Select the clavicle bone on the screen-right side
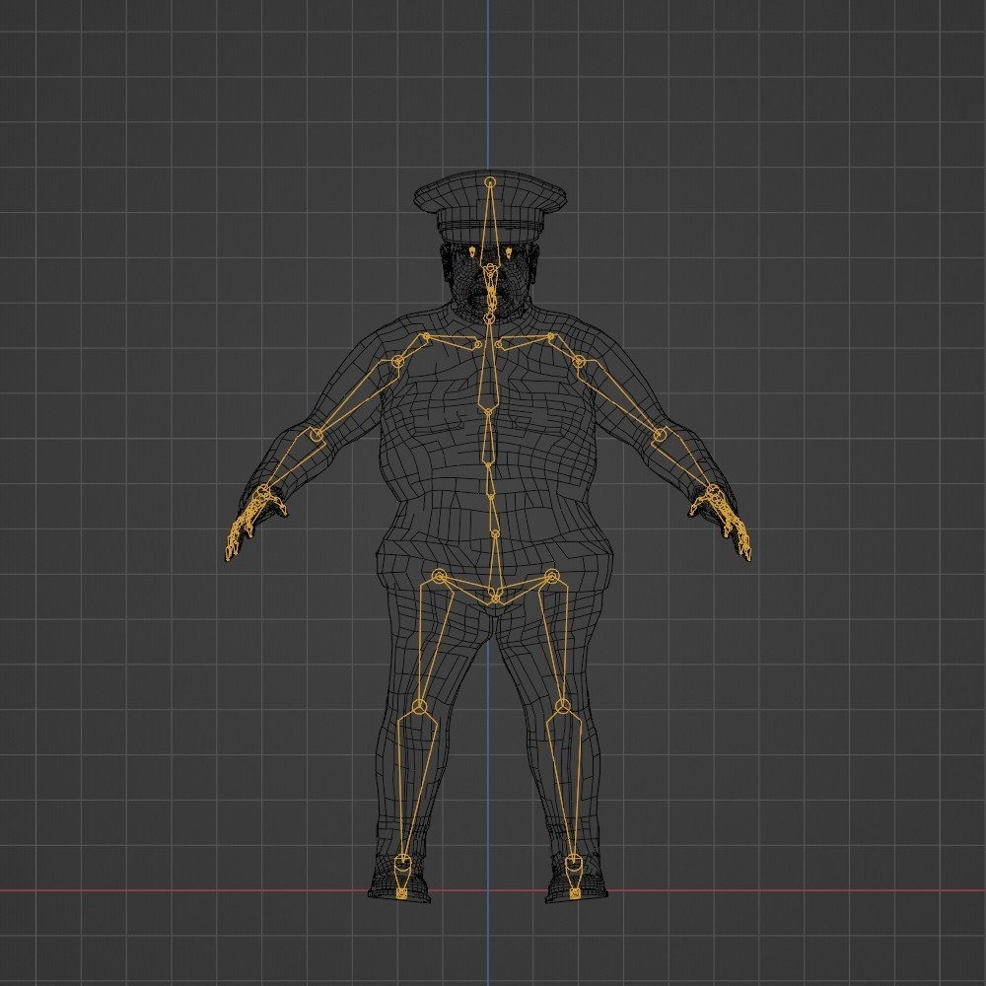Screen dimensions: 986x986 (x=524, y=342)
